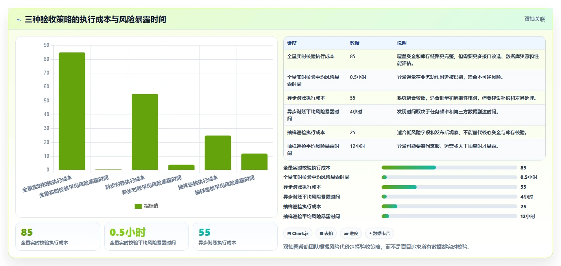Click the 85 data card
The height and width of the screenshot is (266, 561).
[x=58, y=236]
